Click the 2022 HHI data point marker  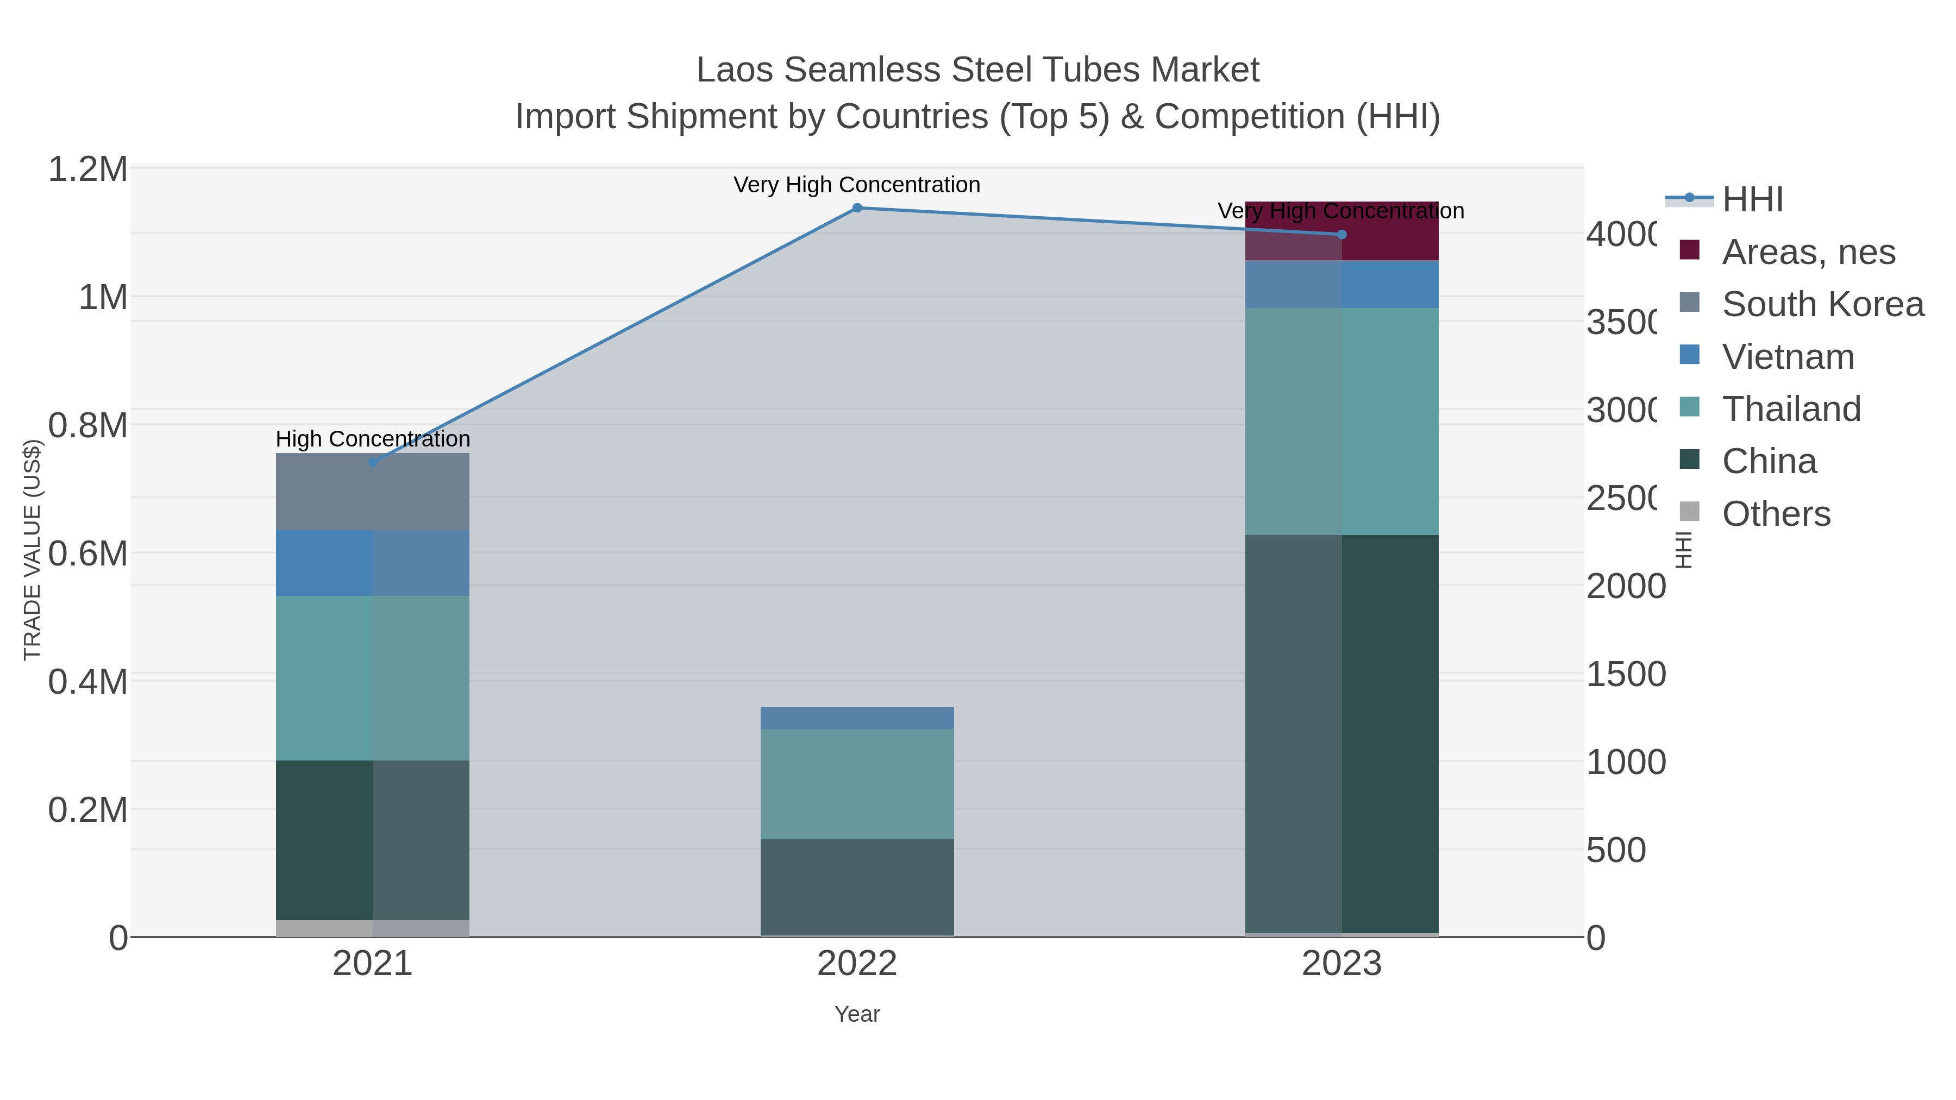click(857, 208)
